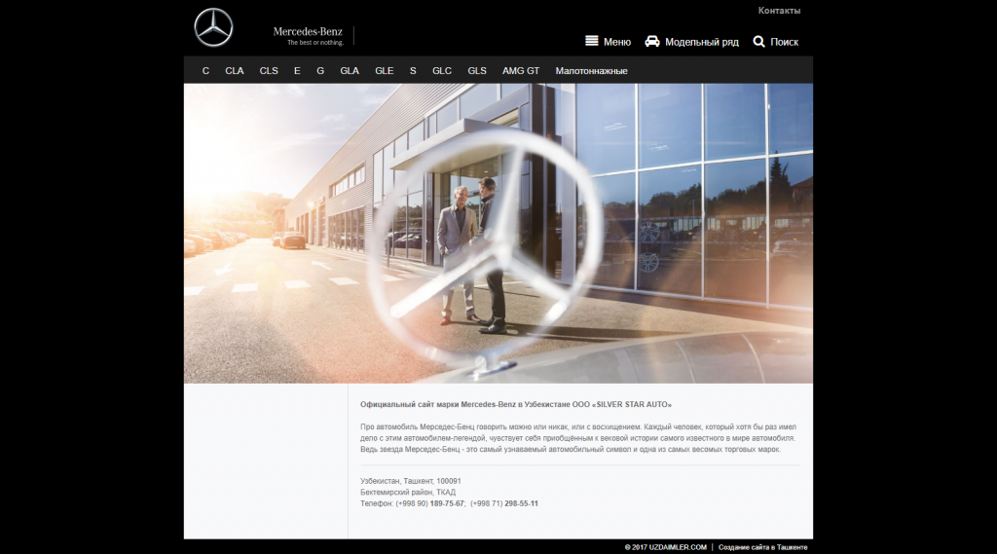Click the Бектемирский район, ТКАД line
The height and width of the screenshot is (554, 997).
coord(408,493)
